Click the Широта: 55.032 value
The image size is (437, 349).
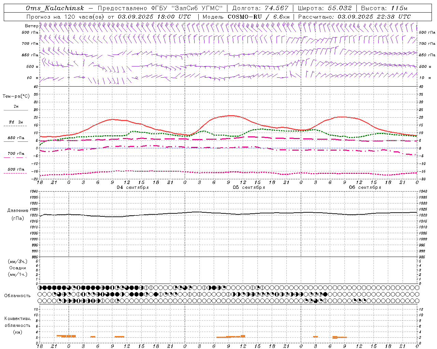(x=325, y=8)
